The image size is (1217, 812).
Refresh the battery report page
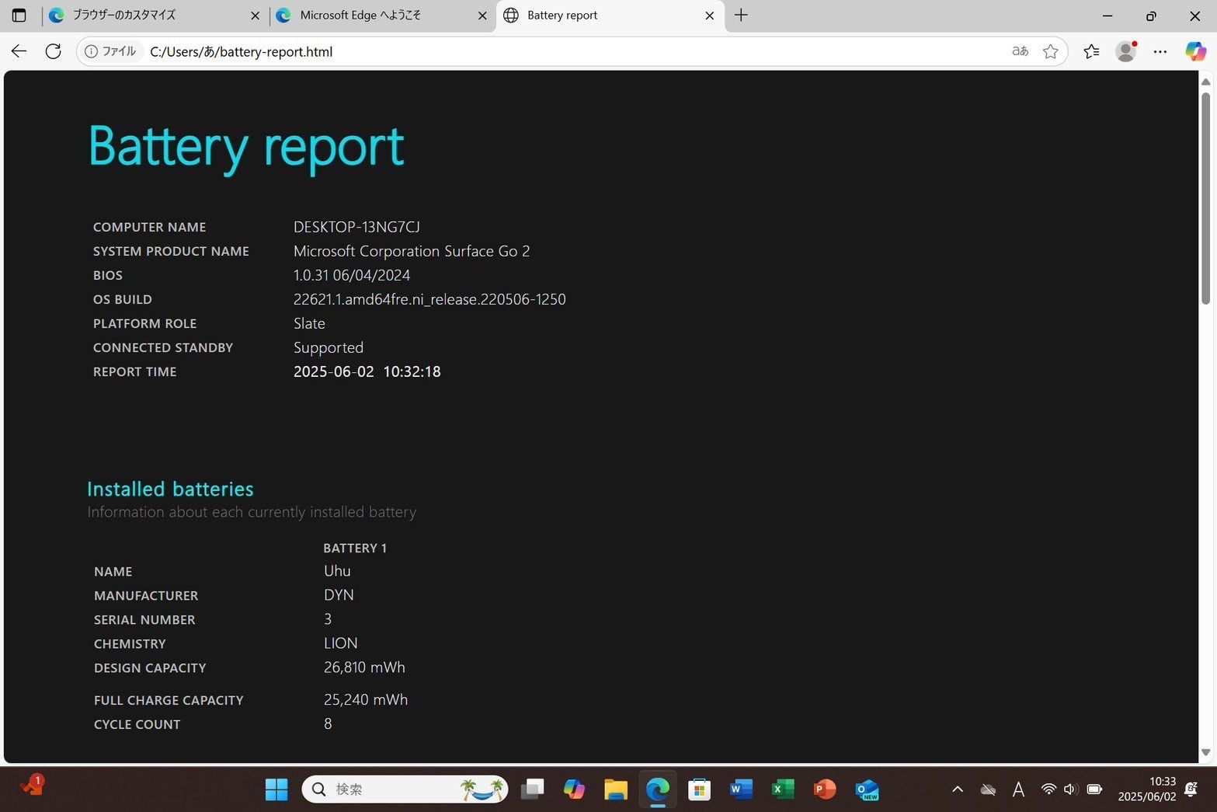(53, 51)
